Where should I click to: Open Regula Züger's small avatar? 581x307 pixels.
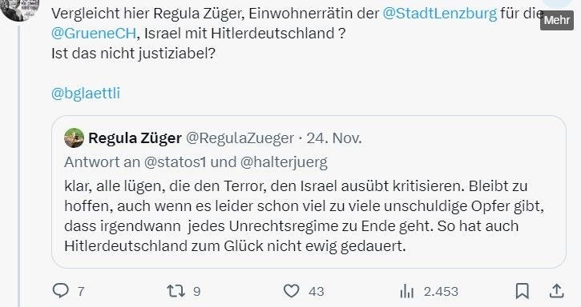pos(74,138)
